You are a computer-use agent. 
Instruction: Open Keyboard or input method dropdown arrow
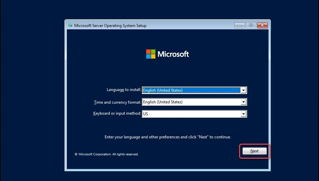[243, 114]
